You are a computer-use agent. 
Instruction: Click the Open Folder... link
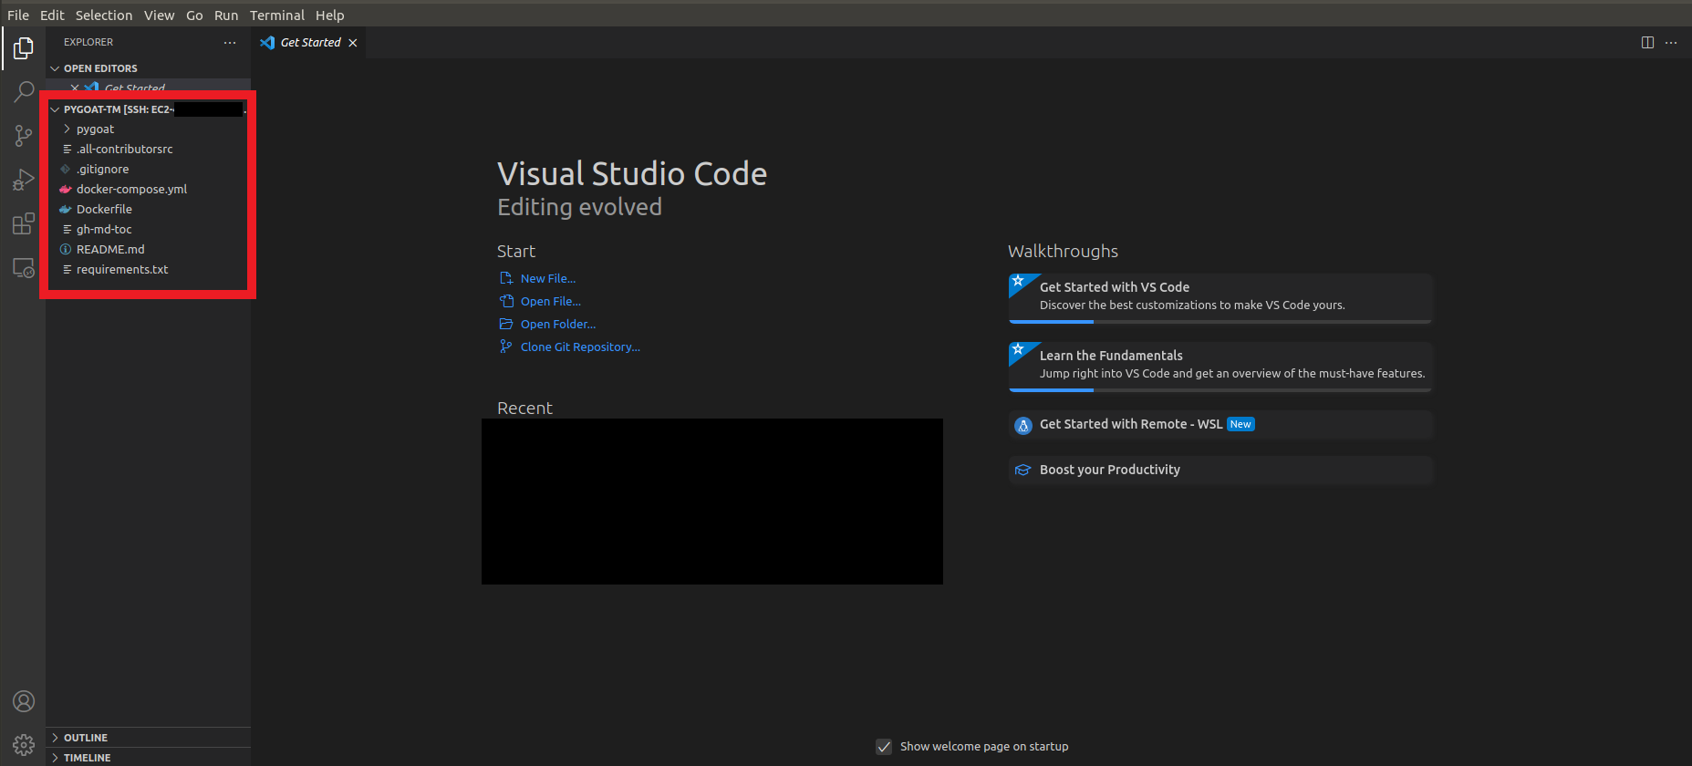pos(558,324)
